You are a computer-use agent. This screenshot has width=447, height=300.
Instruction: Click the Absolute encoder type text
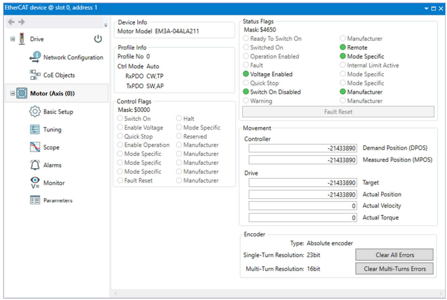pyautogui.click(x=330, y=243)
